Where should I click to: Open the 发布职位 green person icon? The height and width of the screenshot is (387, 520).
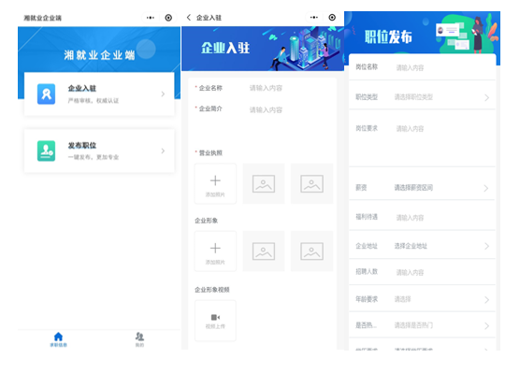46,151
